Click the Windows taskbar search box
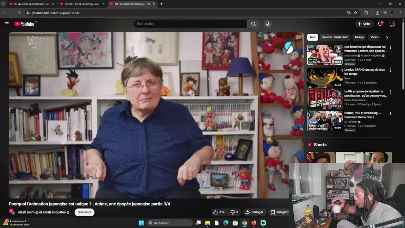Screen dimensions: 405x228 [170, 223]
